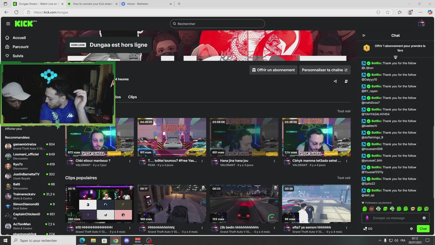This screenshot has width=435, height=245.
Task: Click the share icon on the channel page
Action: [335, 81]
